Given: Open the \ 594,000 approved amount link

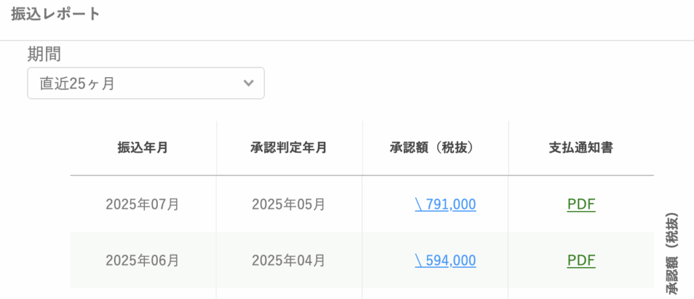Looking at the screenshot, I should point(445,260).
